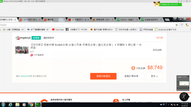
Task: Open the 露天拍賣 bookmark
Action: click(101, 30)
